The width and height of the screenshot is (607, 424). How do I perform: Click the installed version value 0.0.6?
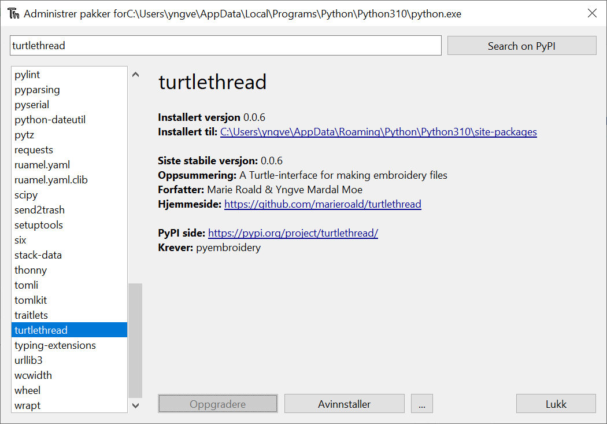[254, 117]
